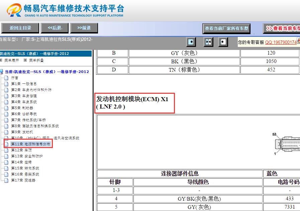Select 第11章 电源和信号分布
This screenshot has width=300, height=211.
point(30,144)
